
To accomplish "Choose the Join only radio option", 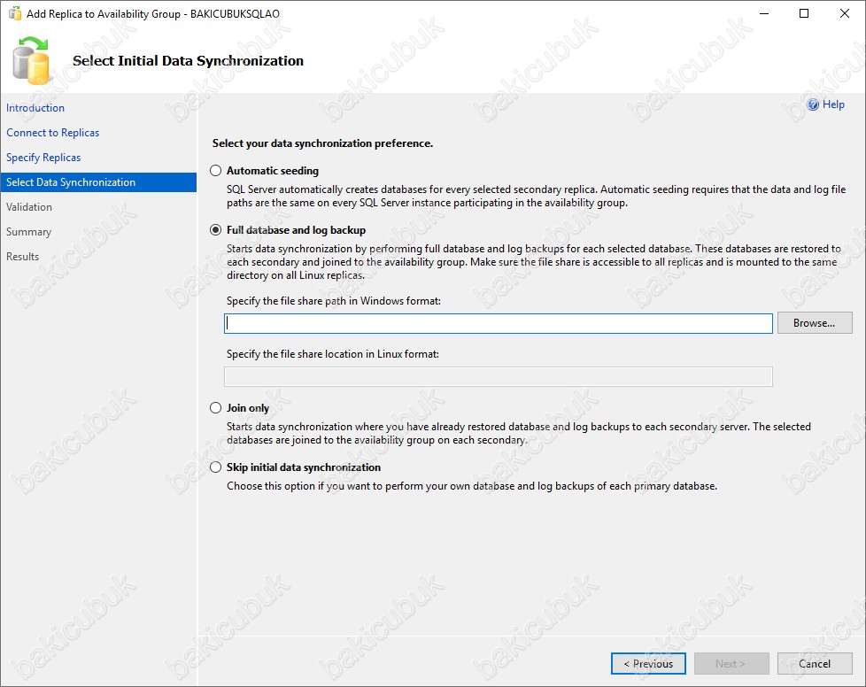I will pyautogui.click(x=215, y=407).
